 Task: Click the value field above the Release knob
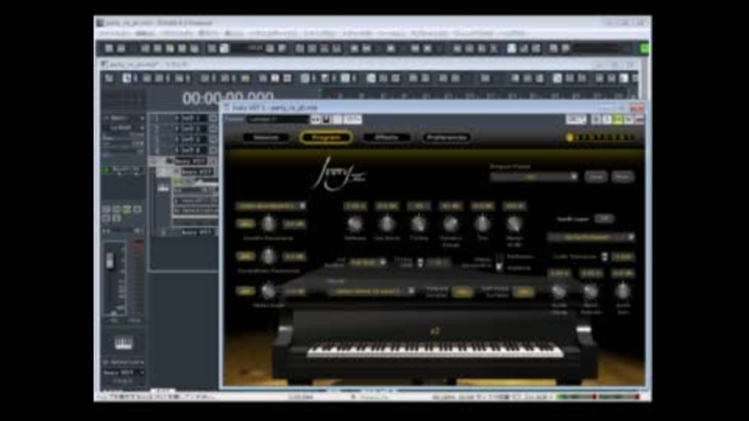(355, 206)
